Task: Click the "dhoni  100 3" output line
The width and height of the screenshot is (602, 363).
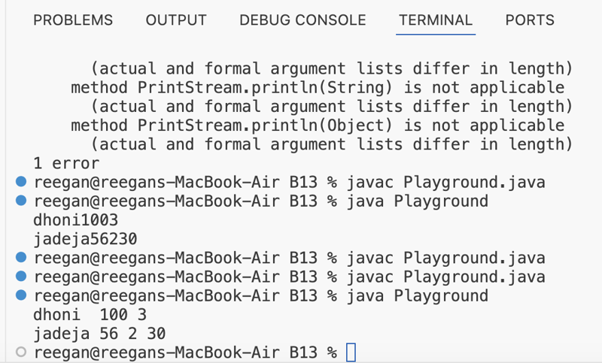Action: point(85,314)
